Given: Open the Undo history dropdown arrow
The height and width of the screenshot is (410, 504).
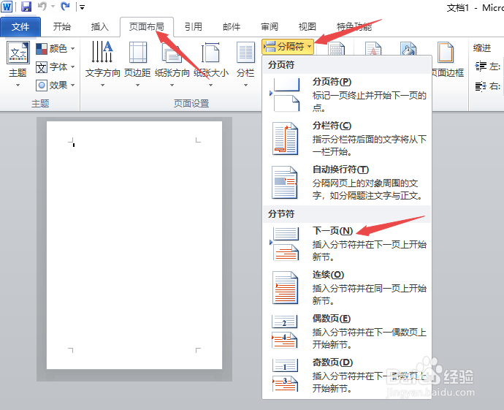Looking at the screenshot, I should pyautogui.click(x=53, y=7).
